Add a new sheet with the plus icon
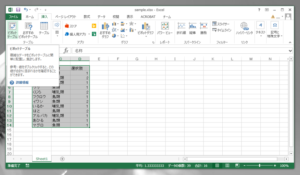 pyautogui.click(x=62, y=159)
